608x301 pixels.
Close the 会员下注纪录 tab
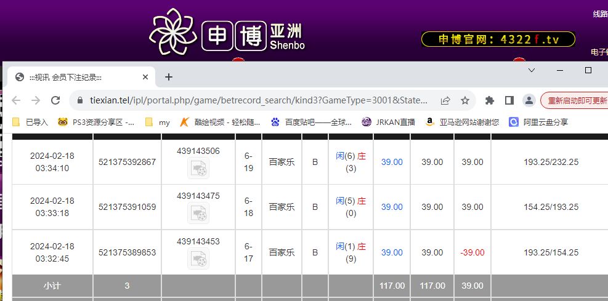pyautogui.click(x=145, y=77)
